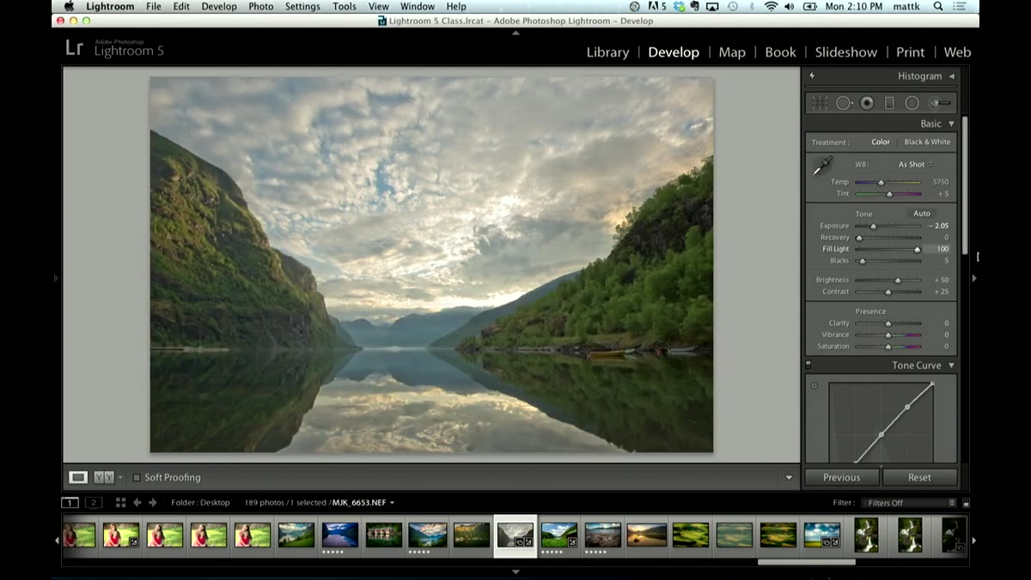This screenshot has width=1031, height=580.
Task: Open Wi-Fi status menu
Action: click(x=771, y=6)
